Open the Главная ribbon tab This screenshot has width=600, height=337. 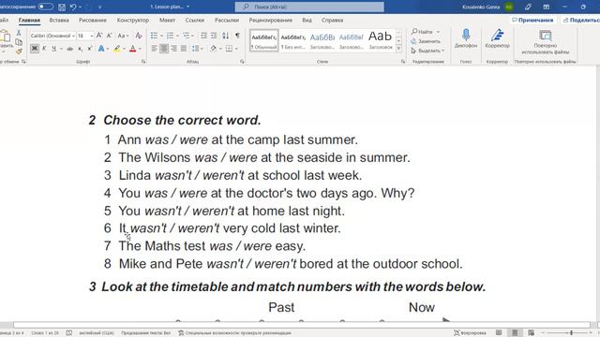pos(29,21)
